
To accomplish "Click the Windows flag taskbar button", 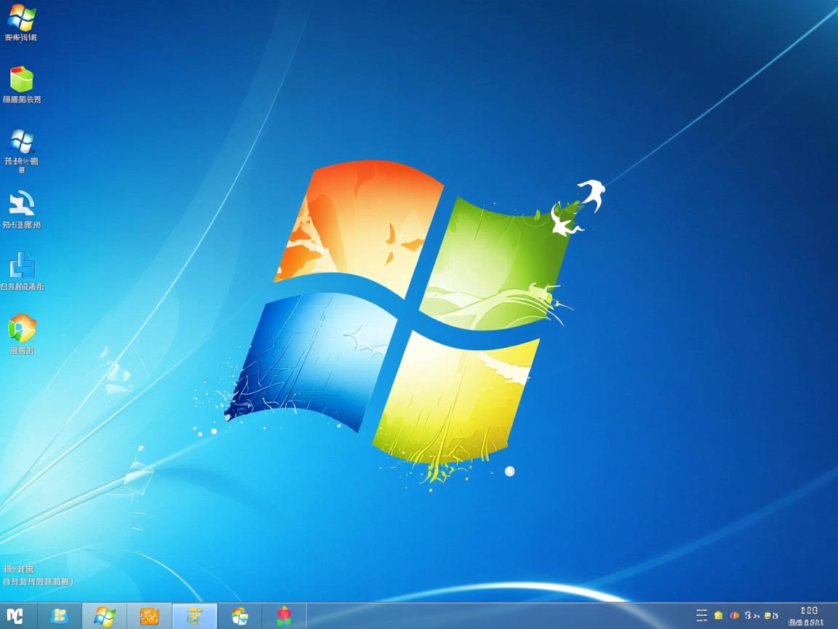I will pos(105,616).
